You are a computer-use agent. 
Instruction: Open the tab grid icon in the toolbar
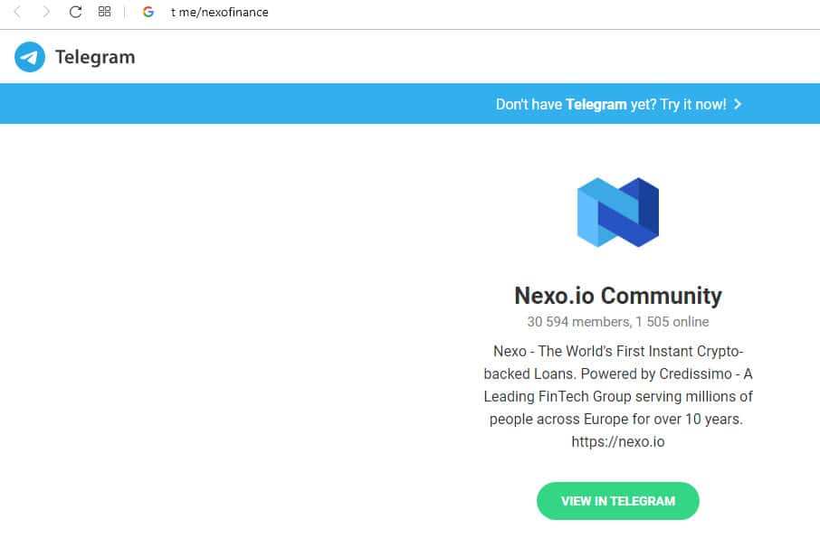(x=105, y=12)
